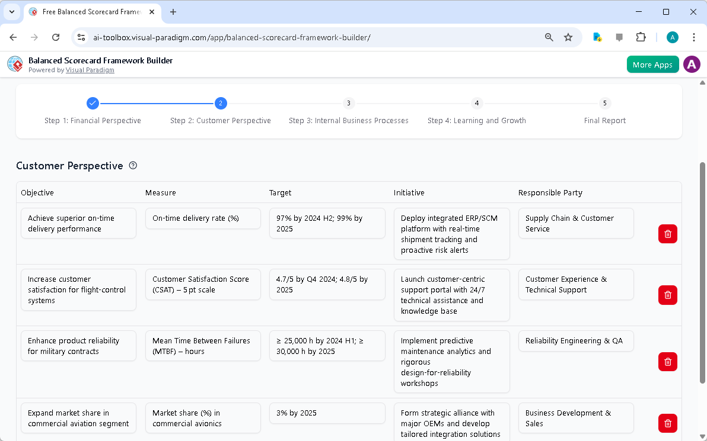
Task: Delete the customer satisfaction objective row
Action: click(x=667, y=295)
